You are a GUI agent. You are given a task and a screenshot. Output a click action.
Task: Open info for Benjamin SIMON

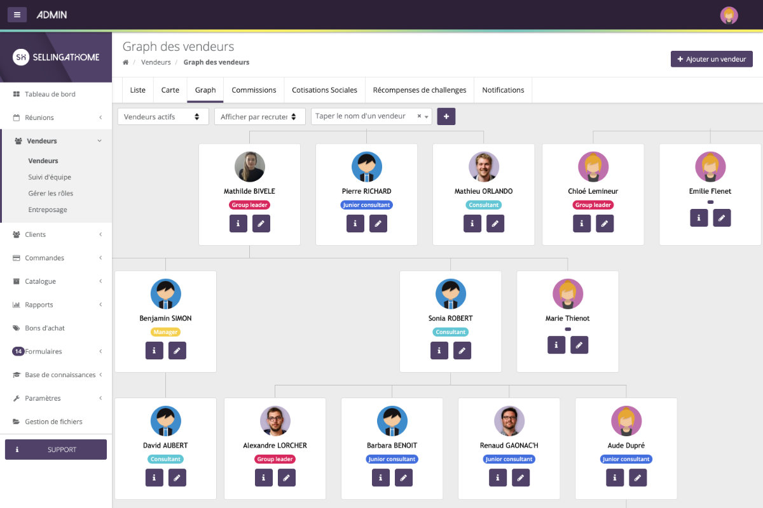pos(155,351)
